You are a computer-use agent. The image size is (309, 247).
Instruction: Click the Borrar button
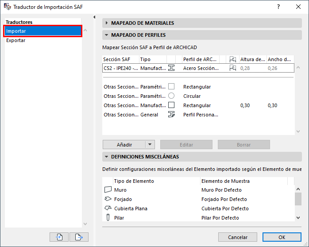[244, 145]
